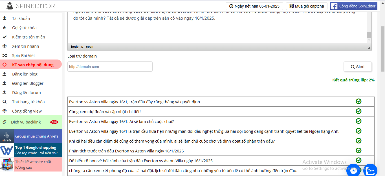
Task: Select KT sao chép nội dung
Action: 31,65
